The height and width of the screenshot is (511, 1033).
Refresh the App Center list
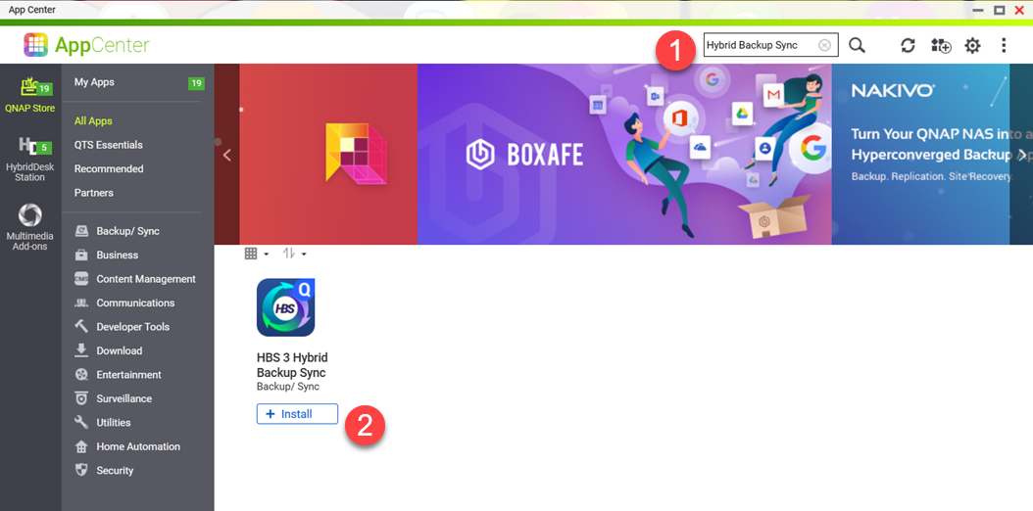[908, 45]
